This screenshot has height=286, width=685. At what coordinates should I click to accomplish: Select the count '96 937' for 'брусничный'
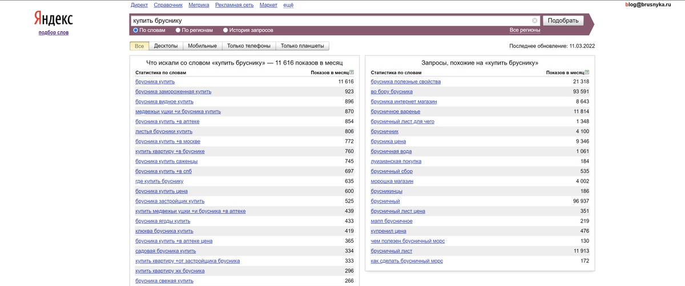tap(581, 201)
